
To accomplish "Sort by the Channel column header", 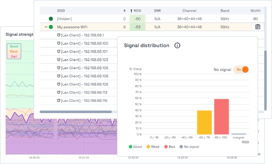I will tap(189, 11).
